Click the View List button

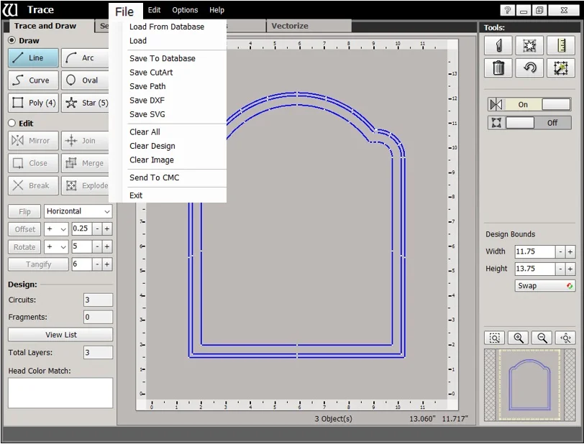(60, 335)
